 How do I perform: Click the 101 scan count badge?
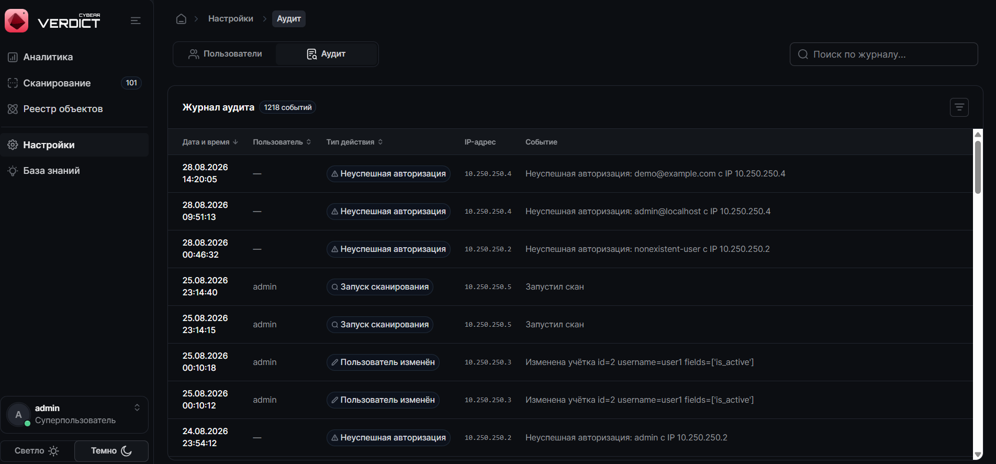pyautogui.click(x=131, y=83)
